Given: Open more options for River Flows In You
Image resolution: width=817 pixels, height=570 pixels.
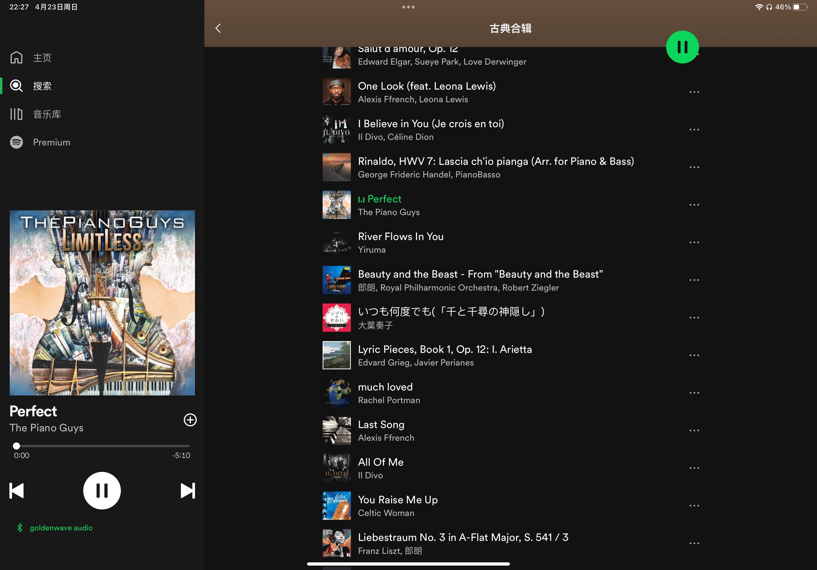Looking at the screenshot, I should (x=694, y=242).
